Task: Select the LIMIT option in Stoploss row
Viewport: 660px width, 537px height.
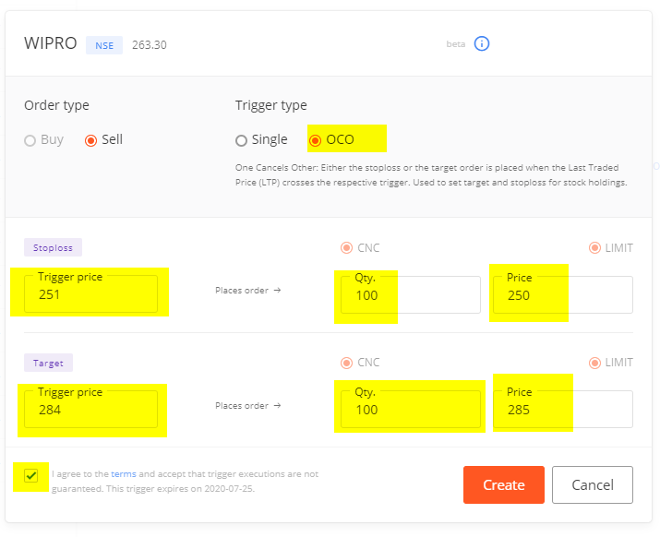Action: point(610,248)
